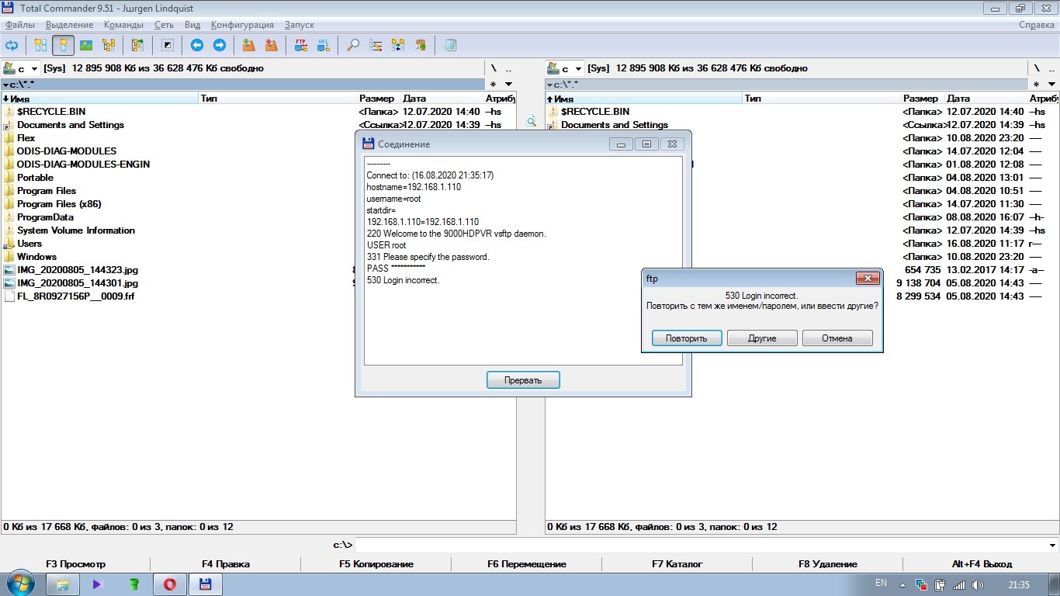
Task: Open left panel favorites asterisk button
Action: (x=493, y=84)
